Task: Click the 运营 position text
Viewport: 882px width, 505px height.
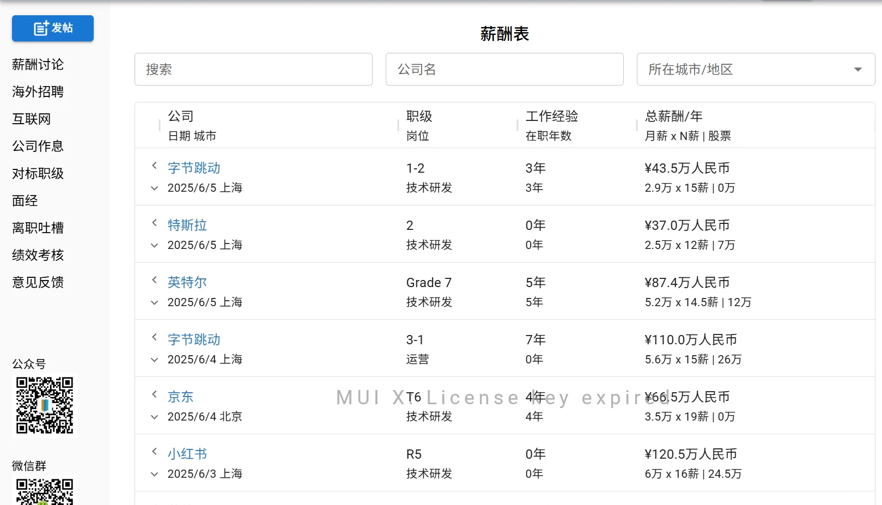Action: coord(418,359)
